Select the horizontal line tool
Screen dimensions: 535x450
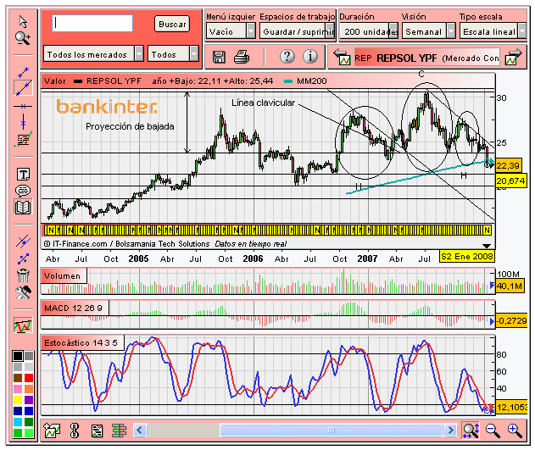coord(23,107)
